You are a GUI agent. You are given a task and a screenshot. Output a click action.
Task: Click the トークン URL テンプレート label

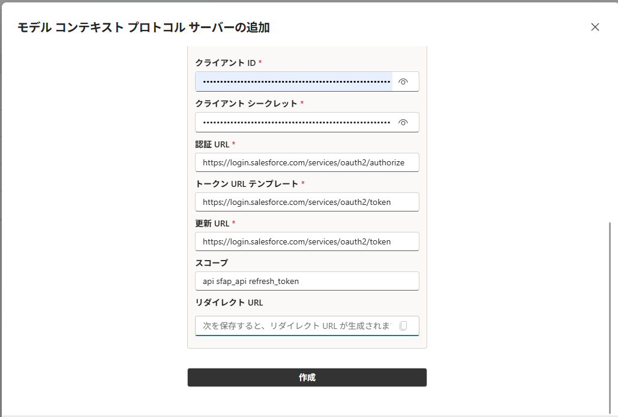(x=247, y=184)
